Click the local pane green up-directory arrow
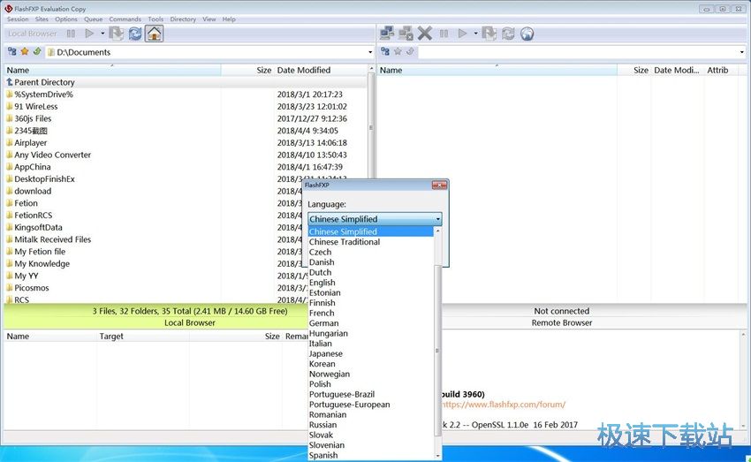This screenshot has width=751, height=462. (37, 51)
